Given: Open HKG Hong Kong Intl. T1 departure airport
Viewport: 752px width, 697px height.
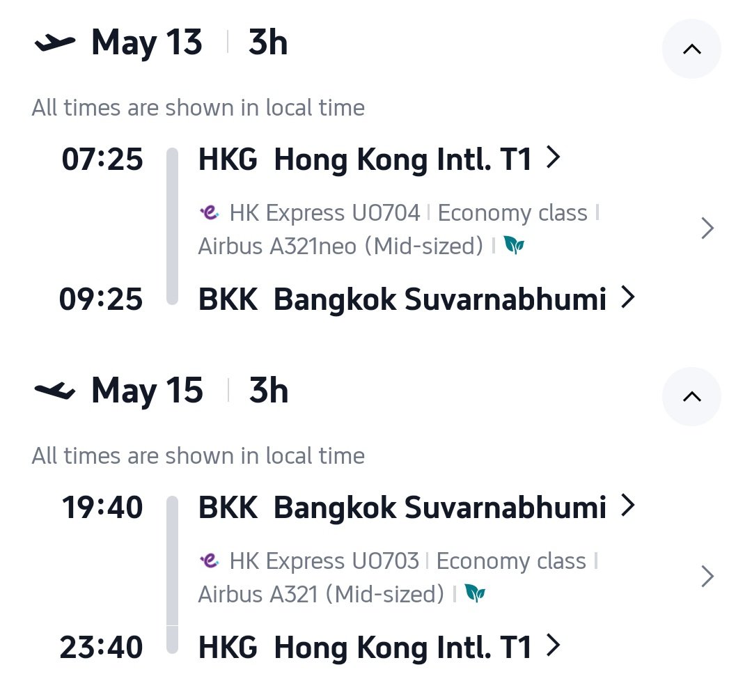Looking at the screenshot, I should point(379,159).
